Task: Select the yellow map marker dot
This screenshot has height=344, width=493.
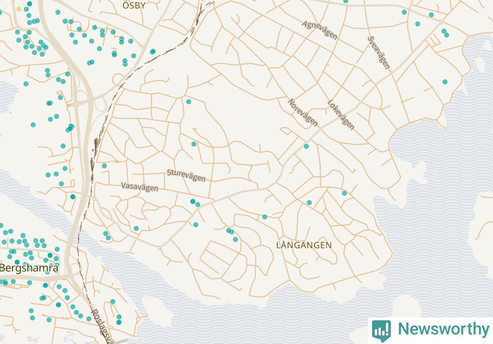Action: point(19,9)
